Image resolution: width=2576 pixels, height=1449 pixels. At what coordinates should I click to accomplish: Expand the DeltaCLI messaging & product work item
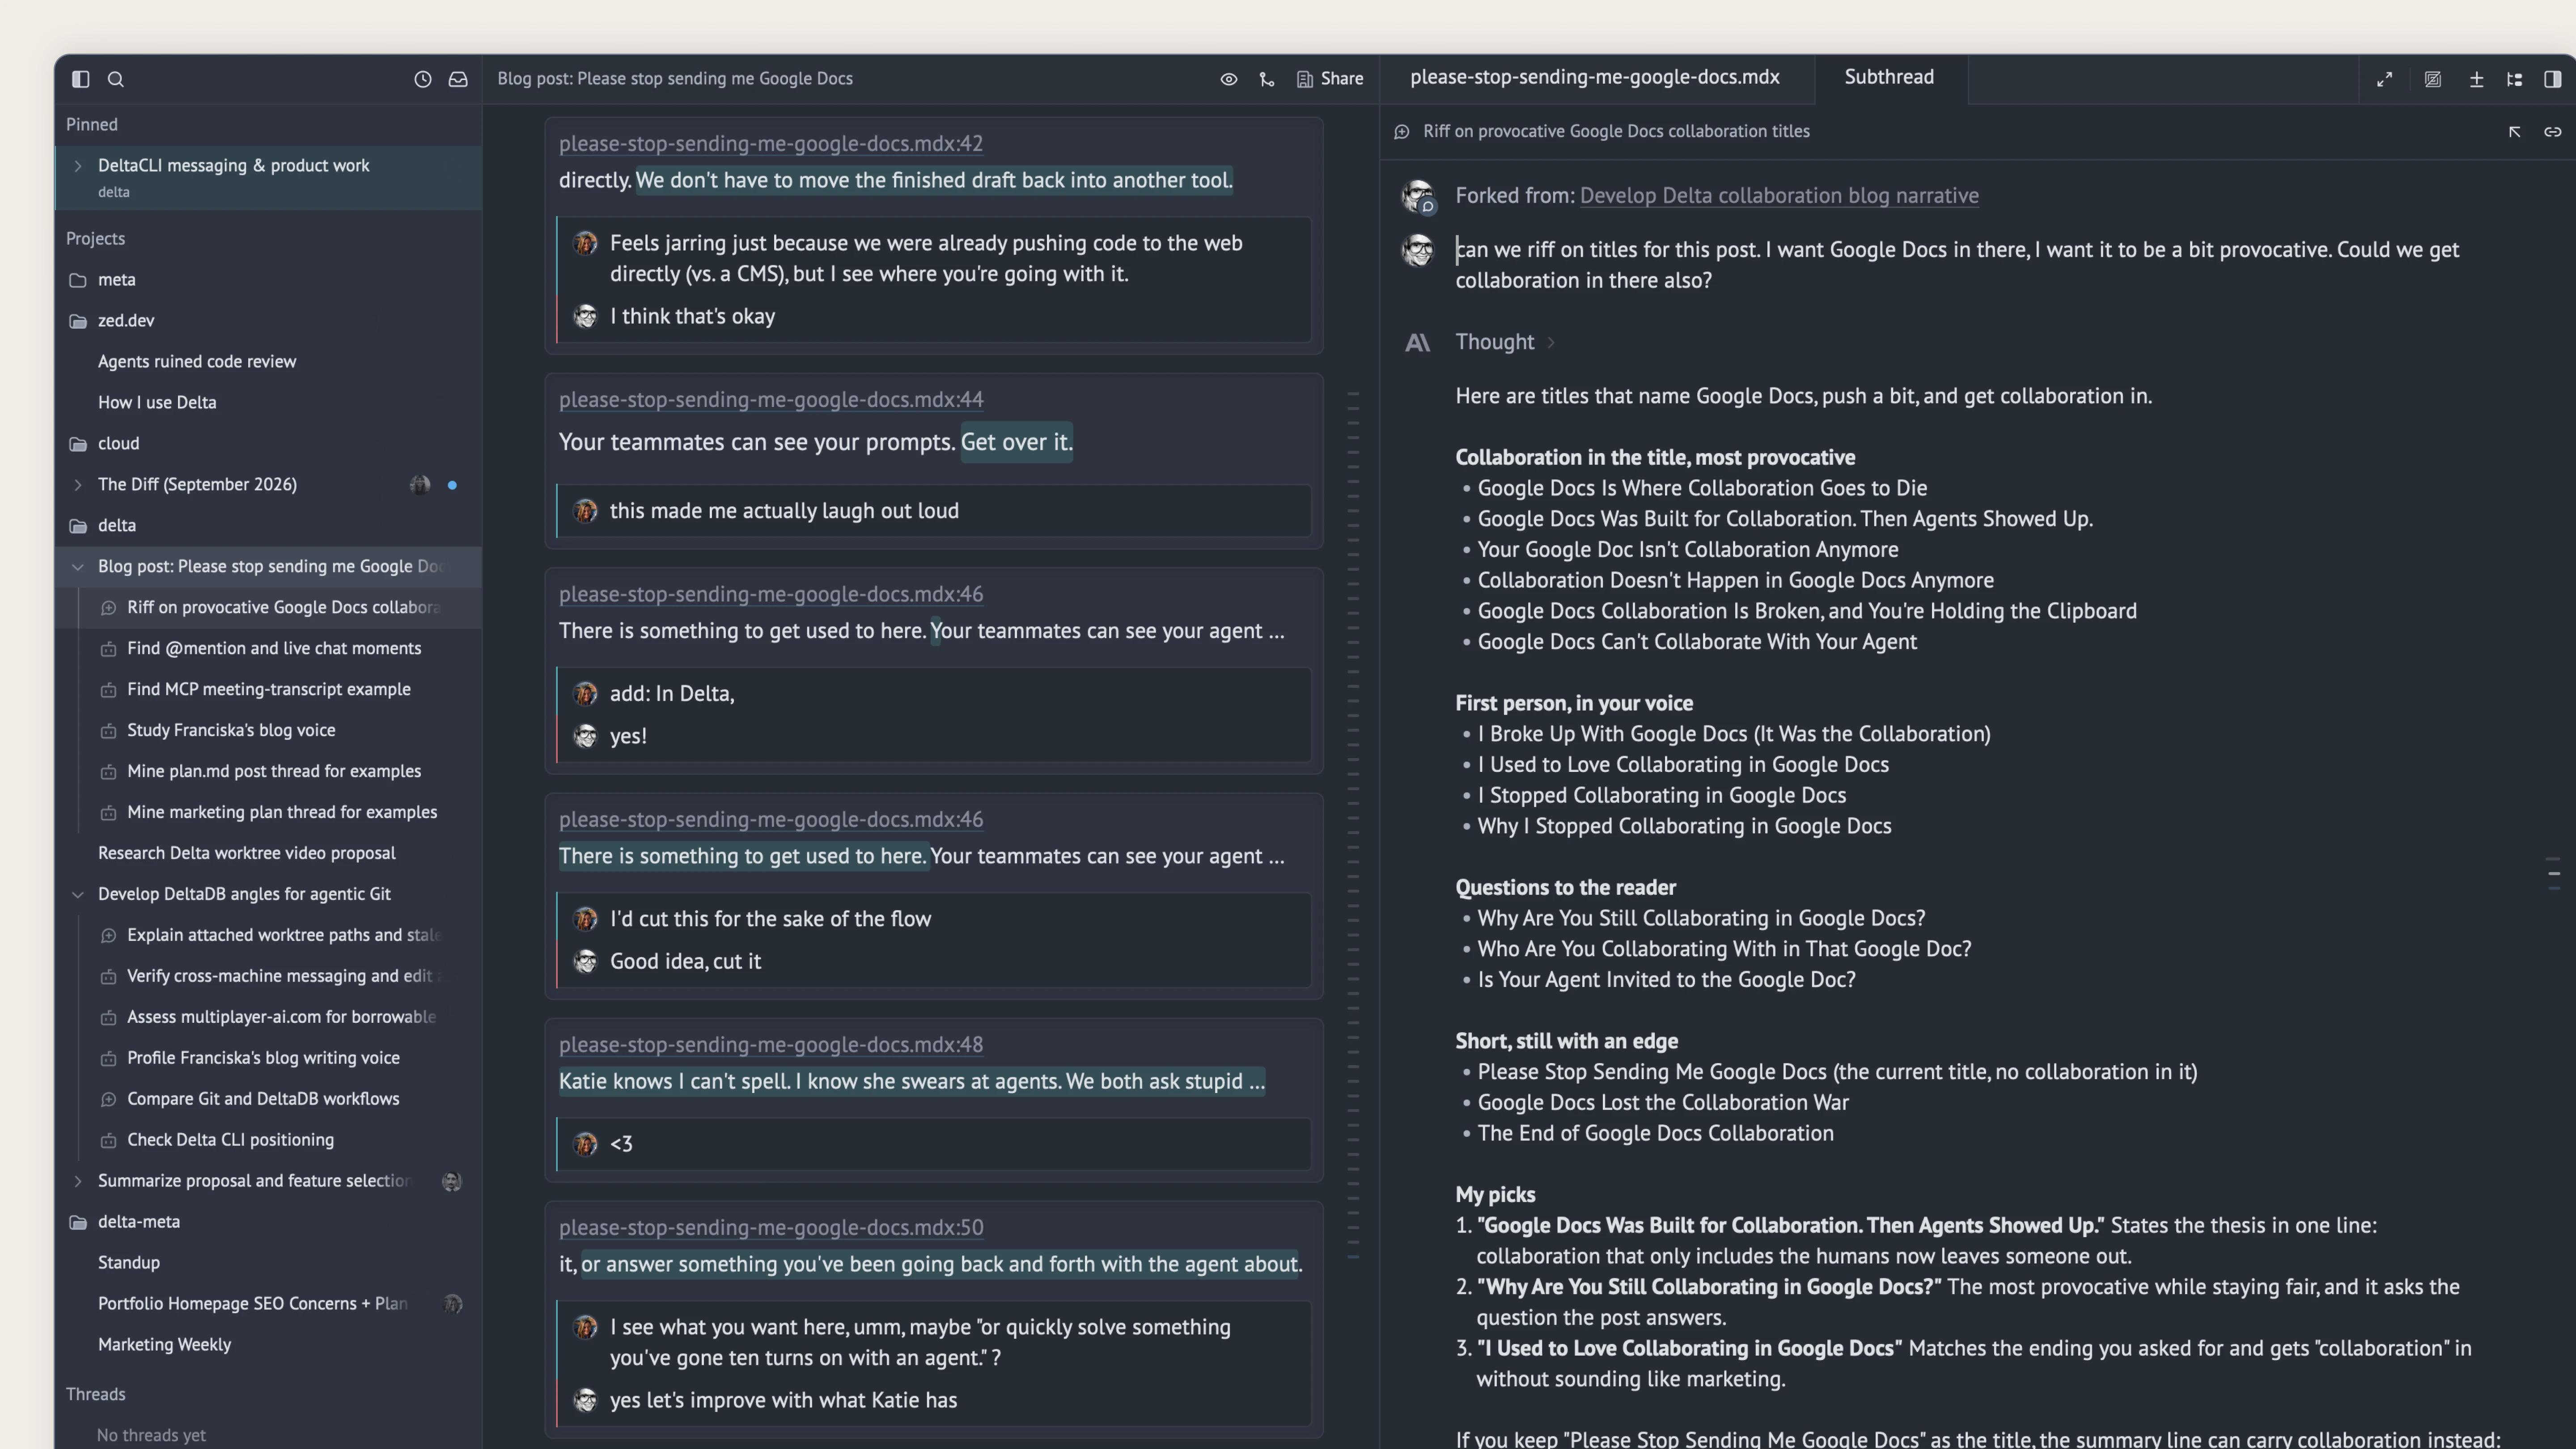(x=78, y=166)
